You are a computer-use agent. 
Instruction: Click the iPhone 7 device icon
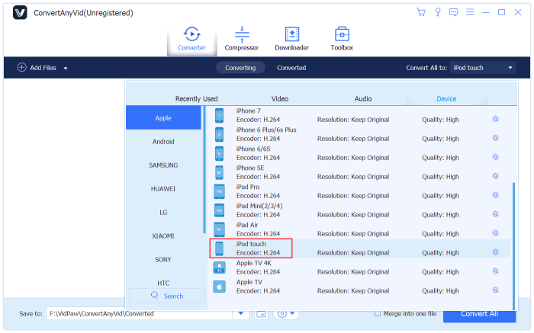coord(220,116)
